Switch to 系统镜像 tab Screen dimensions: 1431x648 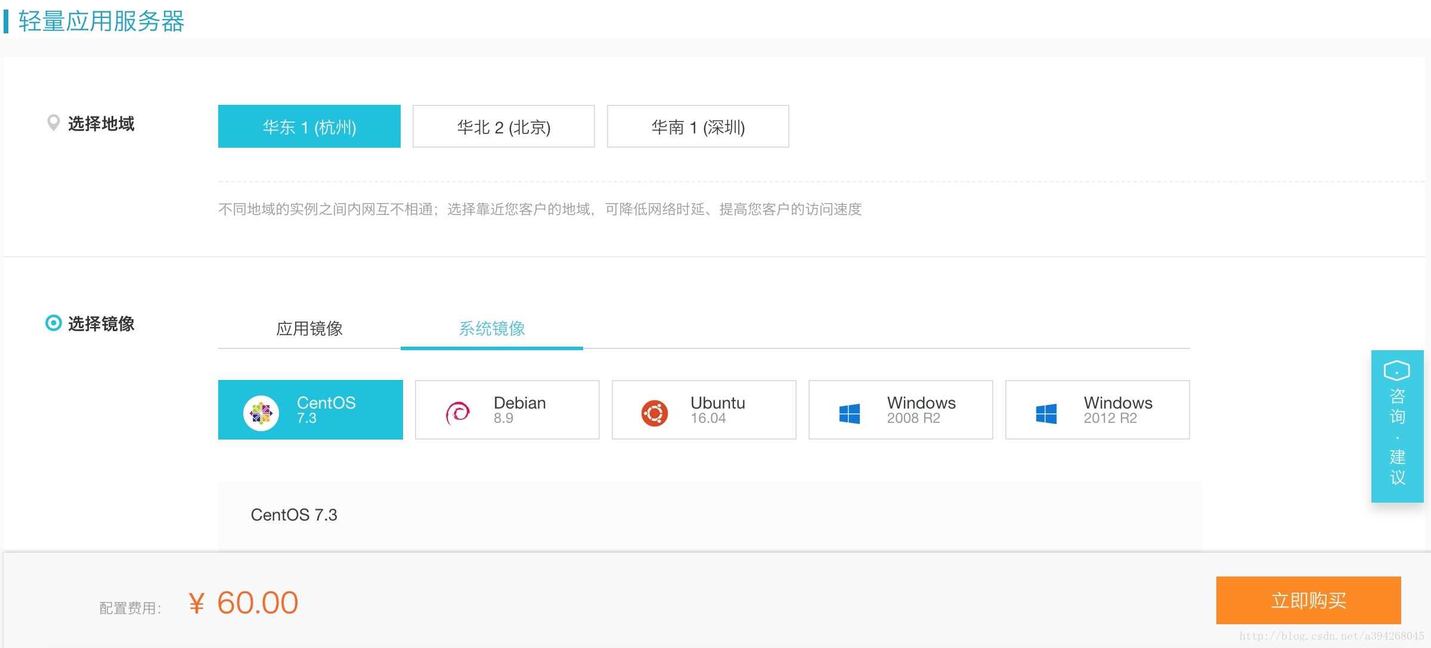[x=491, y=328]
